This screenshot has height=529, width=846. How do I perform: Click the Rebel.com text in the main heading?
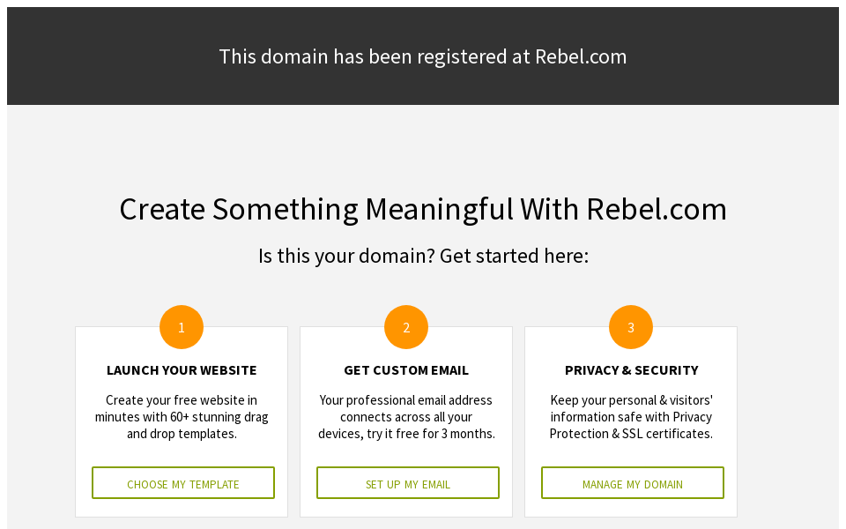(x=657, y=209)
